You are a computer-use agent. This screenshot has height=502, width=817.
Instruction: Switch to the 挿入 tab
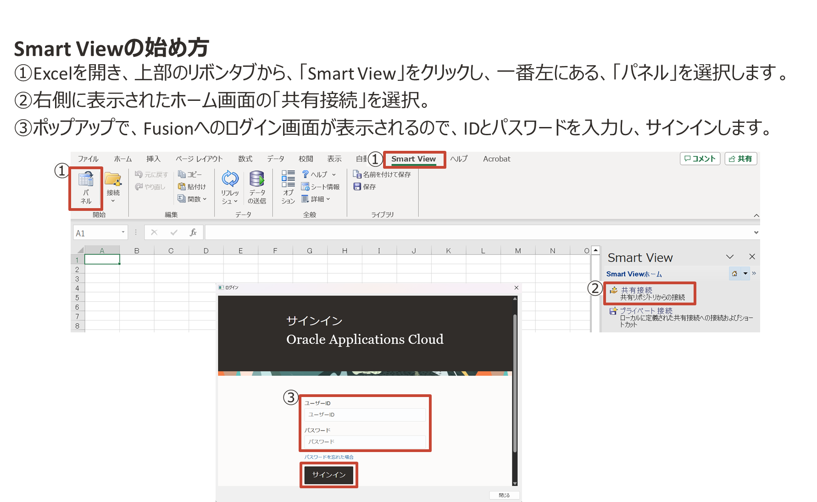coord(153,159)
